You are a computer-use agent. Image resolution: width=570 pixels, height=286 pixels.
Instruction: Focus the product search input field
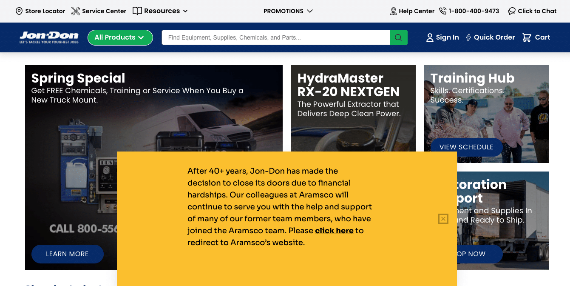pos(275,37)
